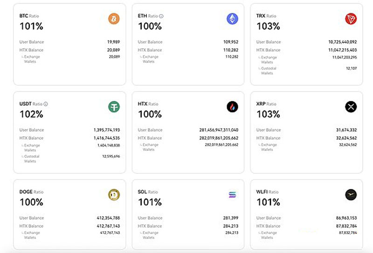The width and height of the screenshot is (373, 253).
Task: Click the HTX card User Balance value
Action: tap(219, 130)
